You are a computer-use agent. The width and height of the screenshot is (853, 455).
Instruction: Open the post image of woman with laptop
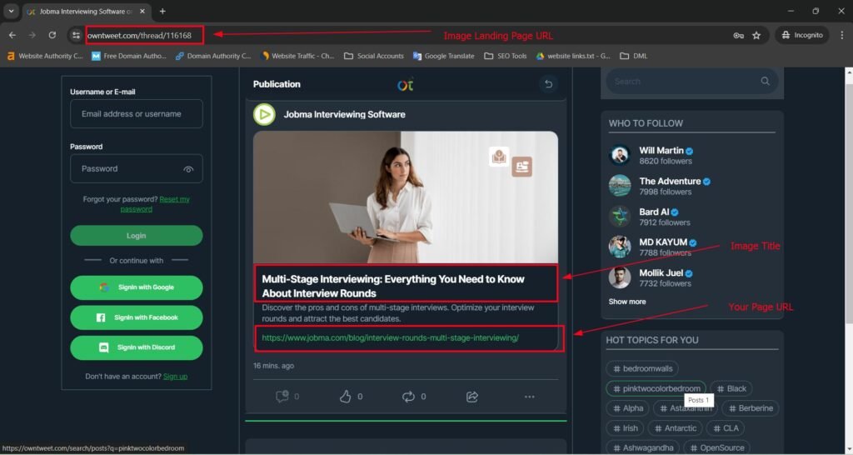[406, 197]
